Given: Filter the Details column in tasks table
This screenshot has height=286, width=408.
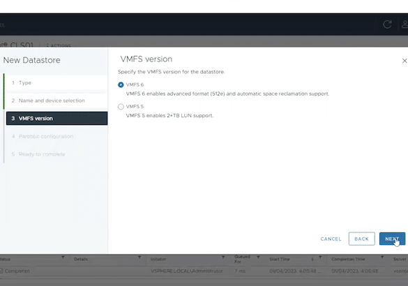Looking at the screenshot, I should tap(139, 257).
